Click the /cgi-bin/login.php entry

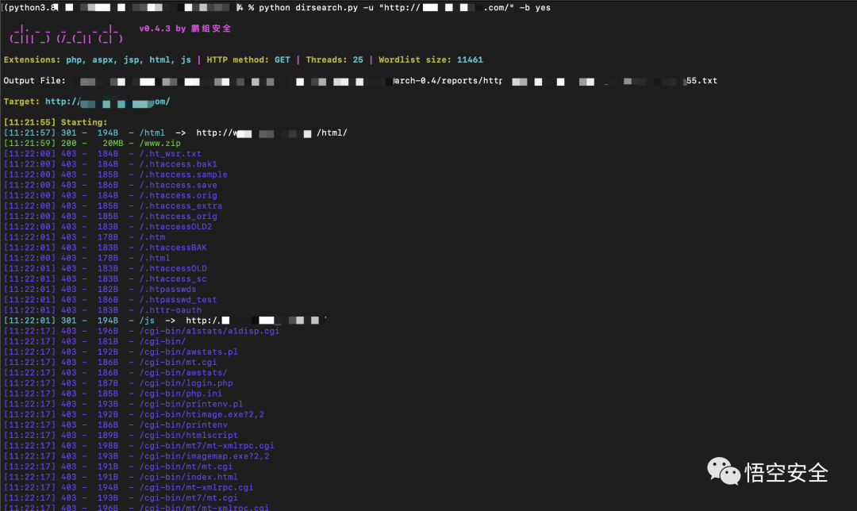coord(186,383)
